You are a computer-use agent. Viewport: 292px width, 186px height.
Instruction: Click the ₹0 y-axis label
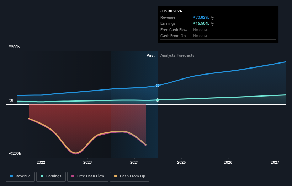(11, 100)
